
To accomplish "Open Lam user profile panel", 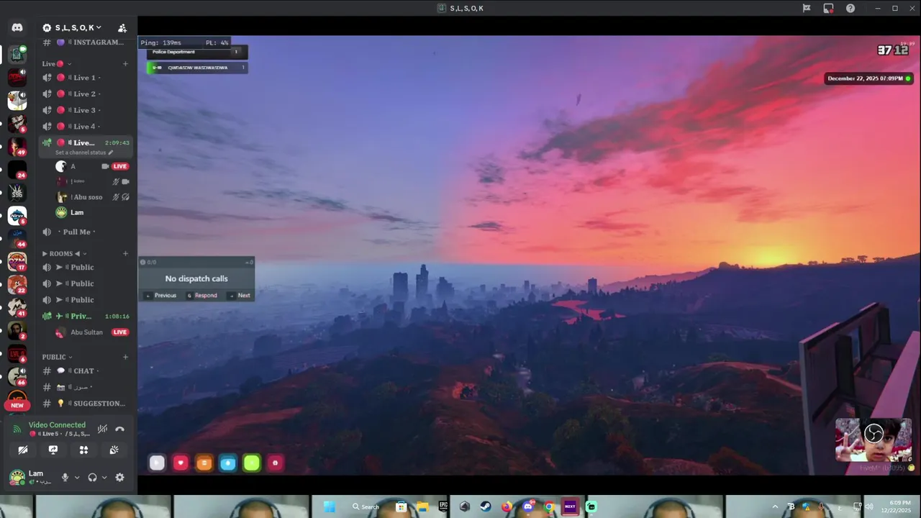I will click(x=30, y=477).
